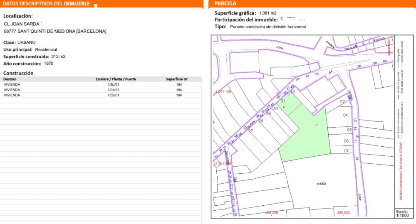Click parcel number 06 on the map

click(x=346, y=141)
